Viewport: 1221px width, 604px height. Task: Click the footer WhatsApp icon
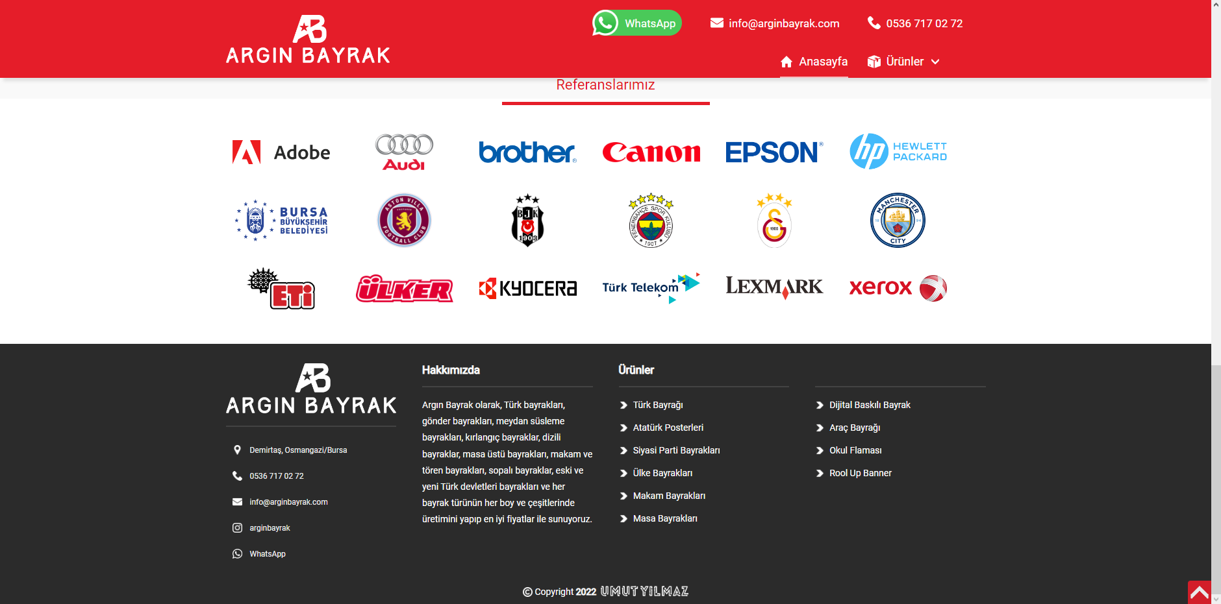238,554
